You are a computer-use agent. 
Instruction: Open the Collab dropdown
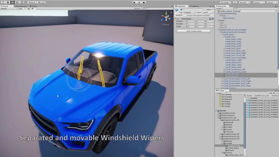(226, 2)
